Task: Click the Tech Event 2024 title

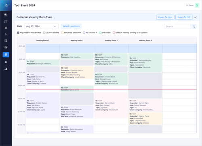Action: point(25,5)
